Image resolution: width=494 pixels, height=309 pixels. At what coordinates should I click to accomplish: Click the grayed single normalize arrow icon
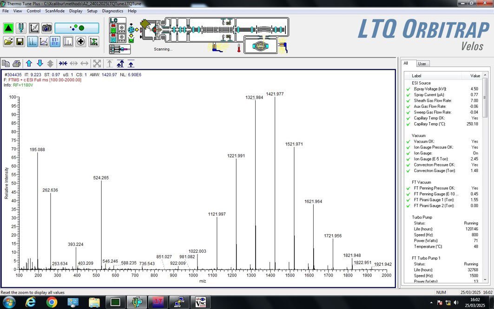109,64
